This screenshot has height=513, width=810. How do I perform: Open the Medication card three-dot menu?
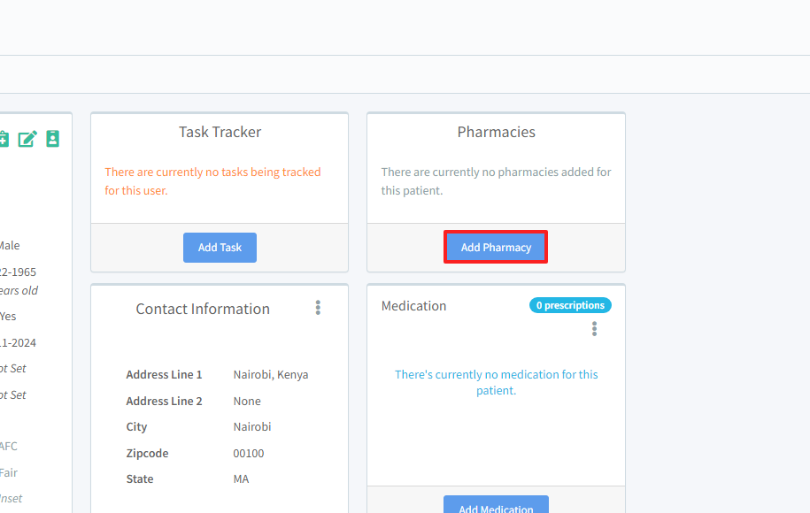(x=594, y=329)
